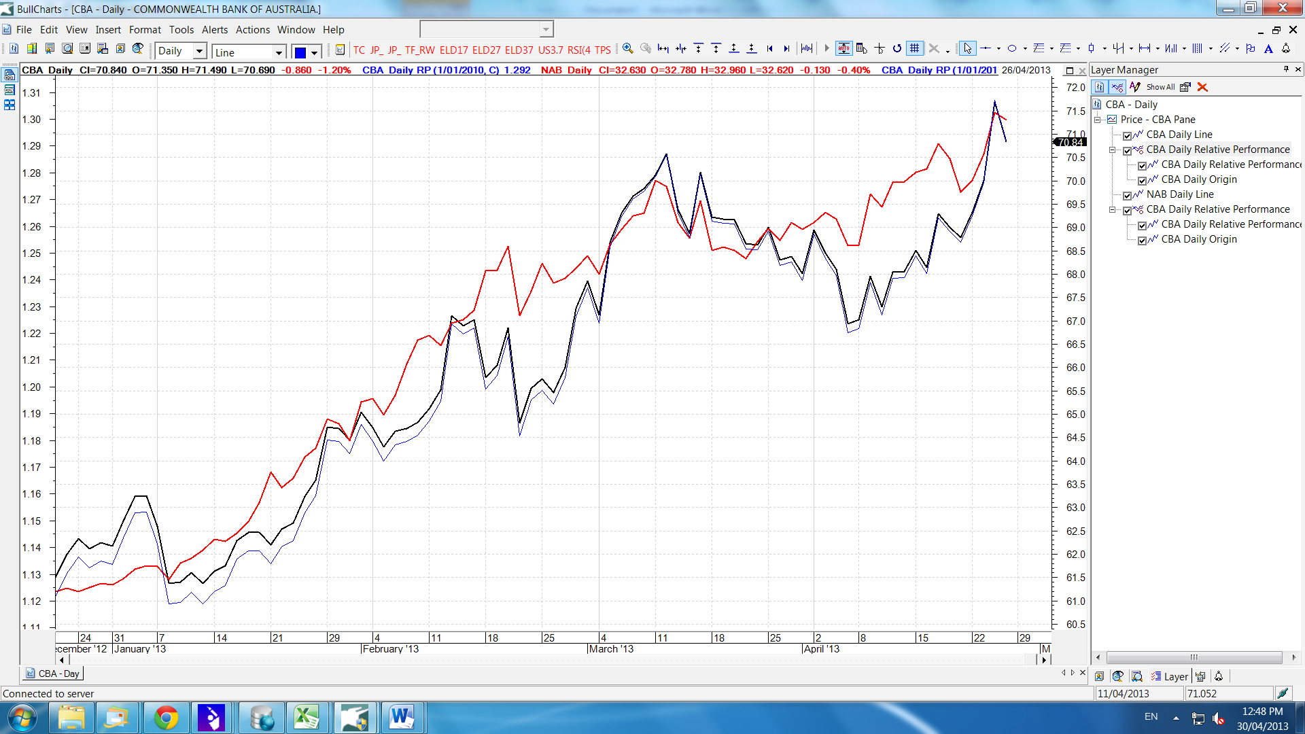Click the Show All button
The image size is (1305, 734).
click(1160, 87)
